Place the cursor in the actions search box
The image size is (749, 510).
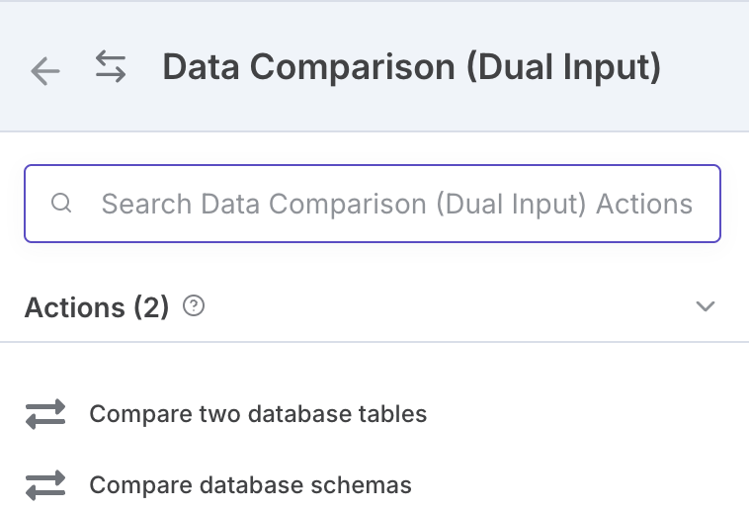373,204
